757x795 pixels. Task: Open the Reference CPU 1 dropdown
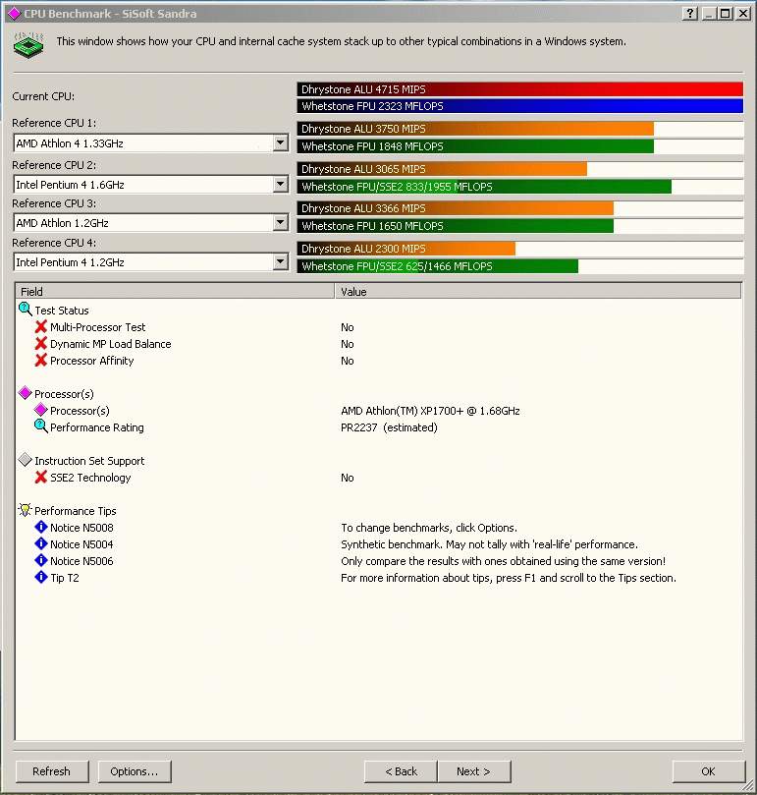[280, 143]
